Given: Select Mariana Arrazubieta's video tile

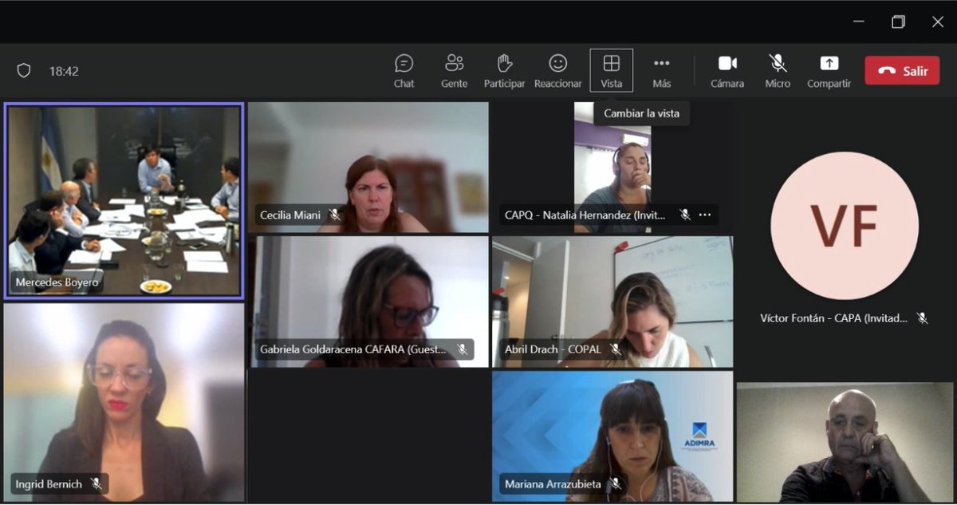Looking at the screenshot, I should pos(612,436).
